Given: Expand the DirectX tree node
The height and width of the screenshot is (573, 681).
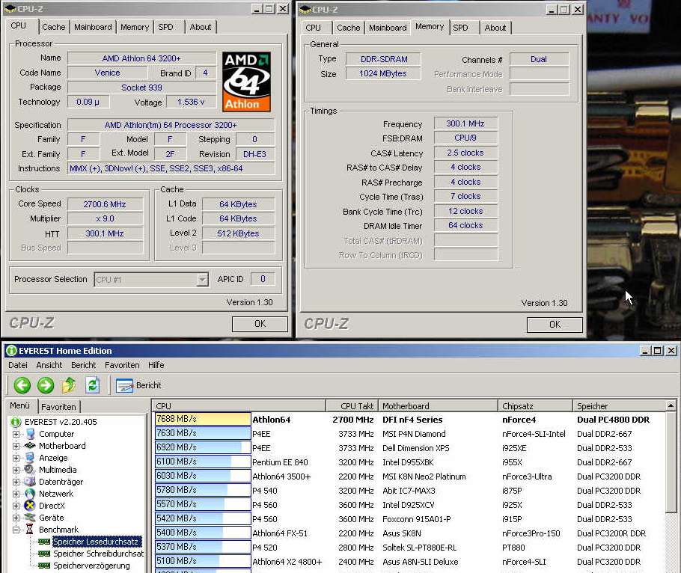Looking at the screenshot, I should tap(16, 505).
